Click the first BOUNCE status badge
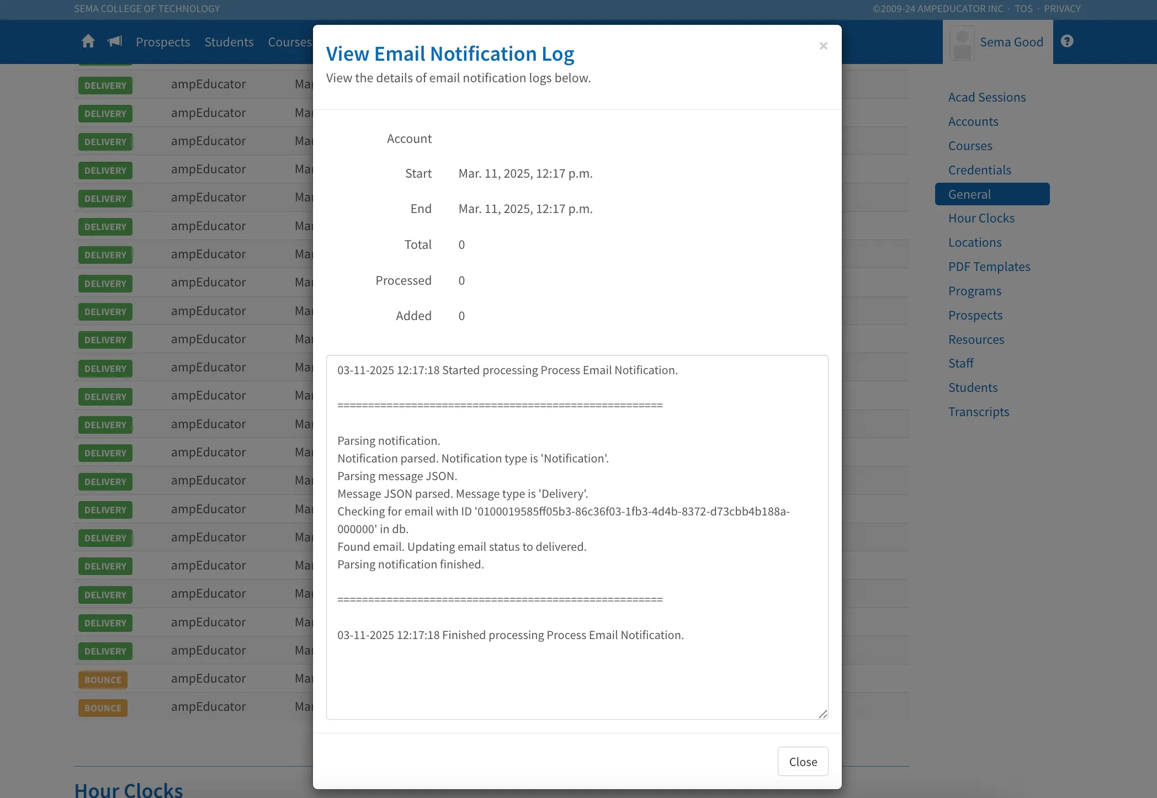 (x=103, y=680)
